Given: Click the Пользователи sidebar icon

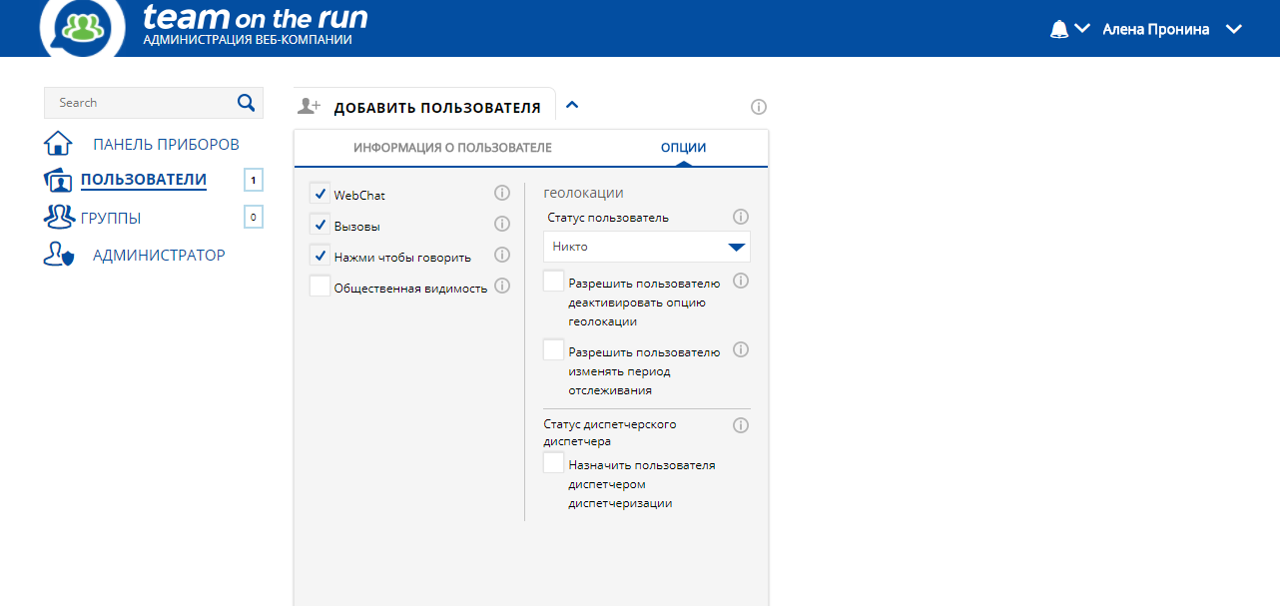Looking at the screenshot, I should (x=58, y=180).
